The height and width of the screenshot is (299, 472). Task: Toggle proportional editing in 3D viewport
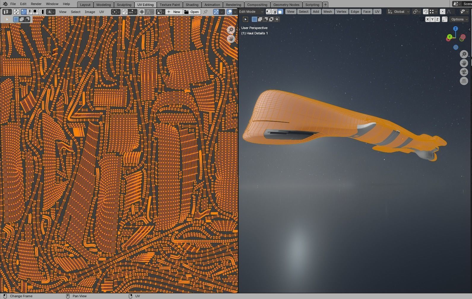442,12
